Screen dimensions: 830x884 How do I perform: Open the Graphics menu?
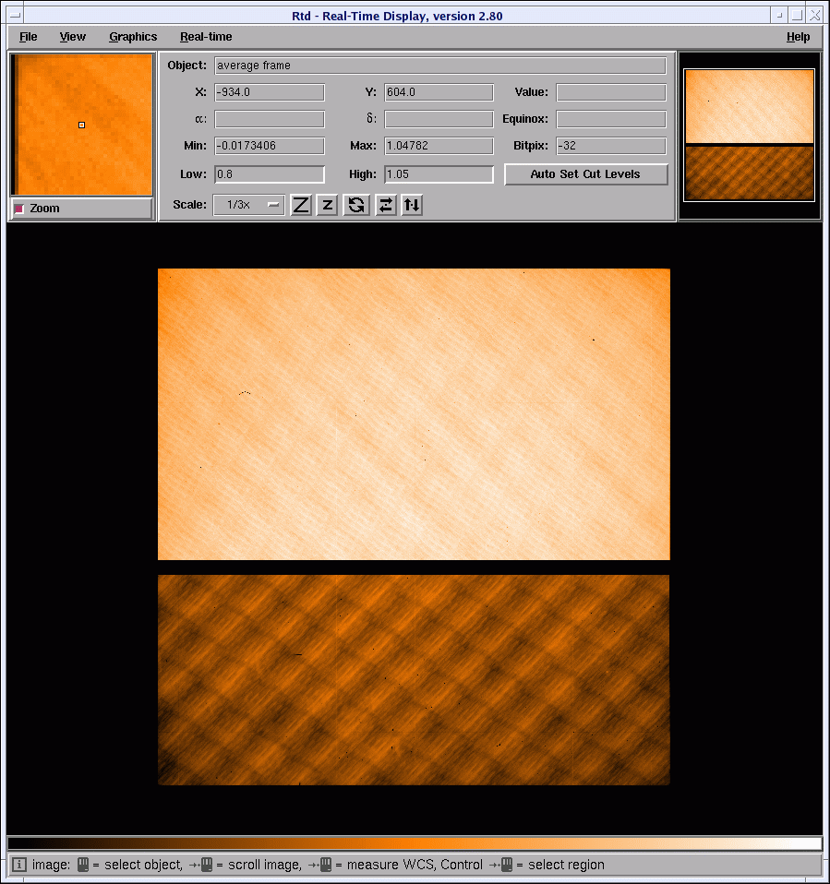[133, 37]
